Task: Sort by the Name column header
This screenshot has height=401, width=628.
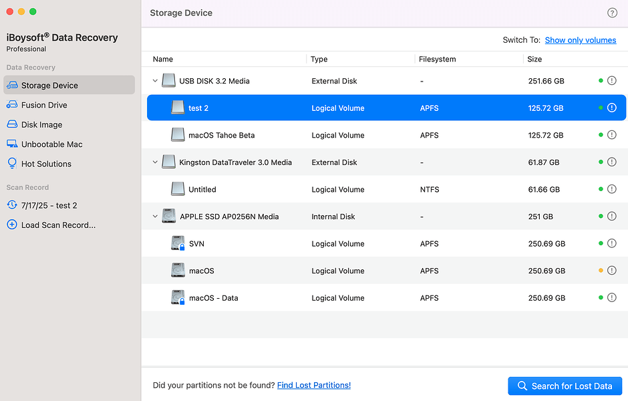Action: click(x=162, y=59)
